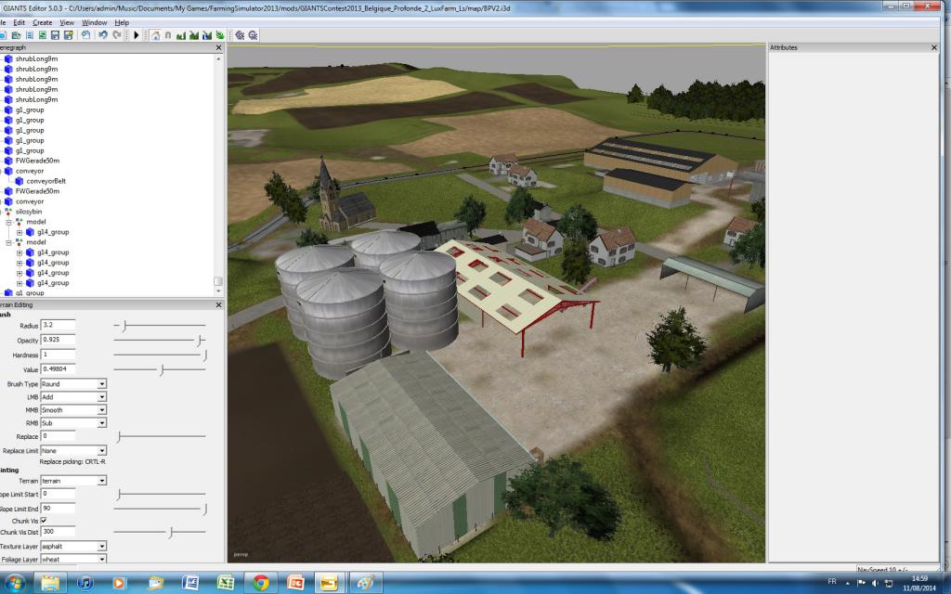The width and height of the screenshot is (951, 594).
Task: Select the topmost shrubLong9m node
Action: point(36,58)
